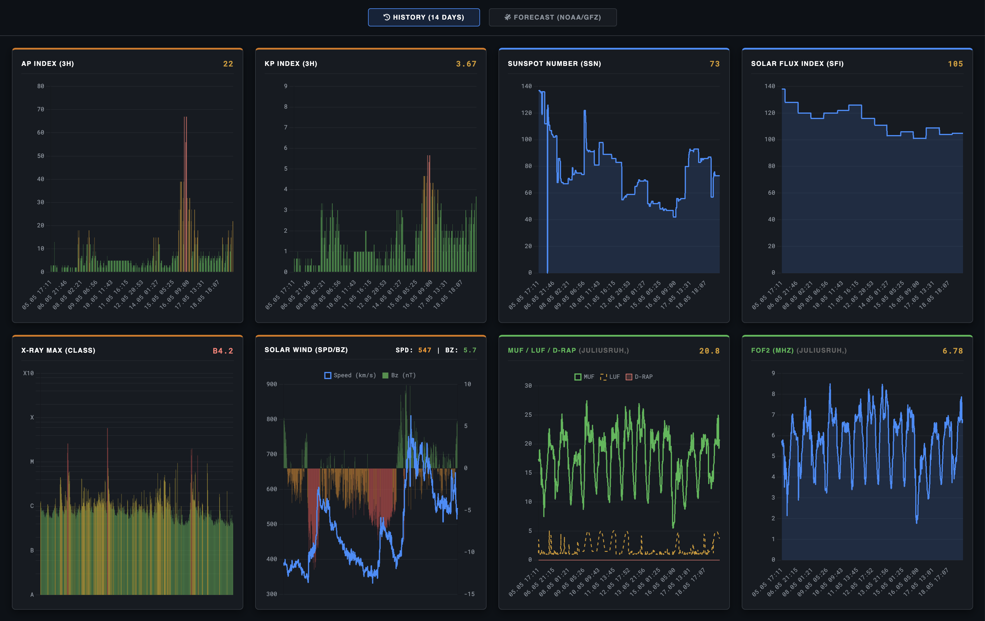Select the KP index value 3.67
The height and width of the screenshot is (621, 985).
(466, 64)
